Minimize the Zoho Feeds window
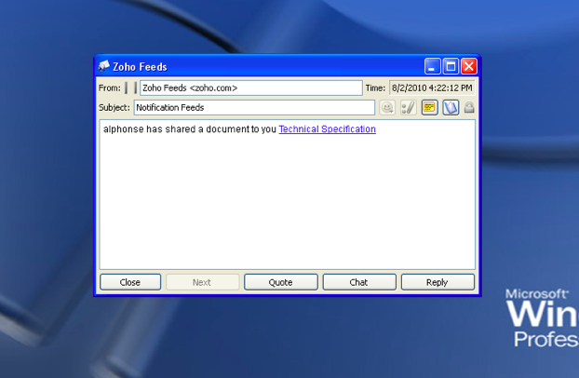 [433, 66]
